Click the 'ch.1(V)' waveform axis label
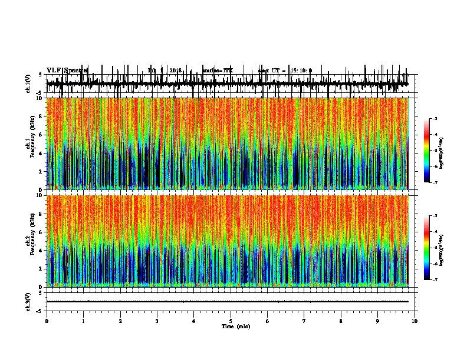This screenshot has width=467, height=360. pos(28,84)
